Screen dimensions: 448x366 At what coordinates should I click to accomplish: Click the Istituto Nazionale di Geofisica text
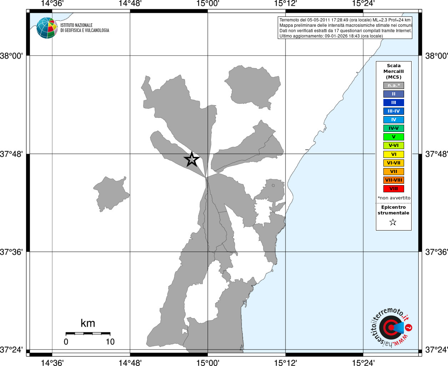(85, 28)
